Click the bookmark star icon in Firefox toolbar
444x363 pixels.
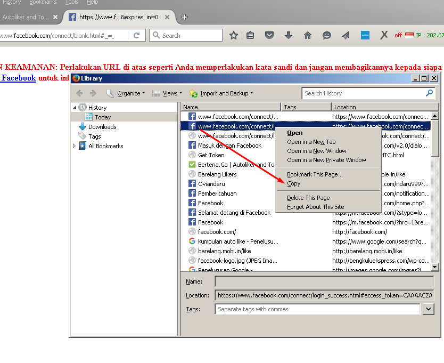[234, 36]
